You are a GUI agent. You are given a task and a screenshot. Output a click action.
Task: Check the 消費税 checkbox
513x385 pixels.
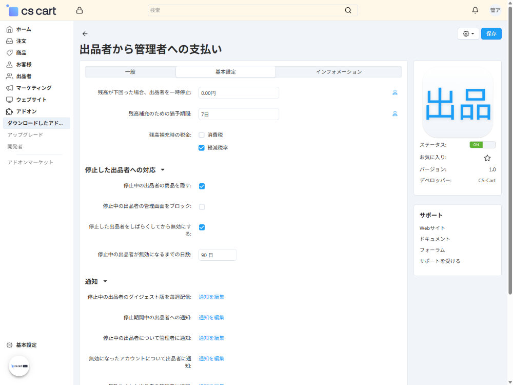[x=202, y=135]
